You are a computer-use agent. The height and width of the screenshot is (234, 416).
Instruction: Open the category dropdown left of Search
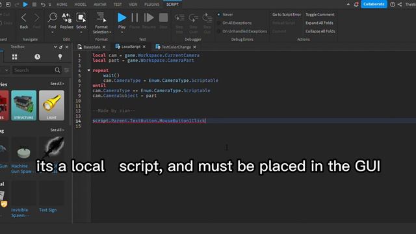(6, 70)
